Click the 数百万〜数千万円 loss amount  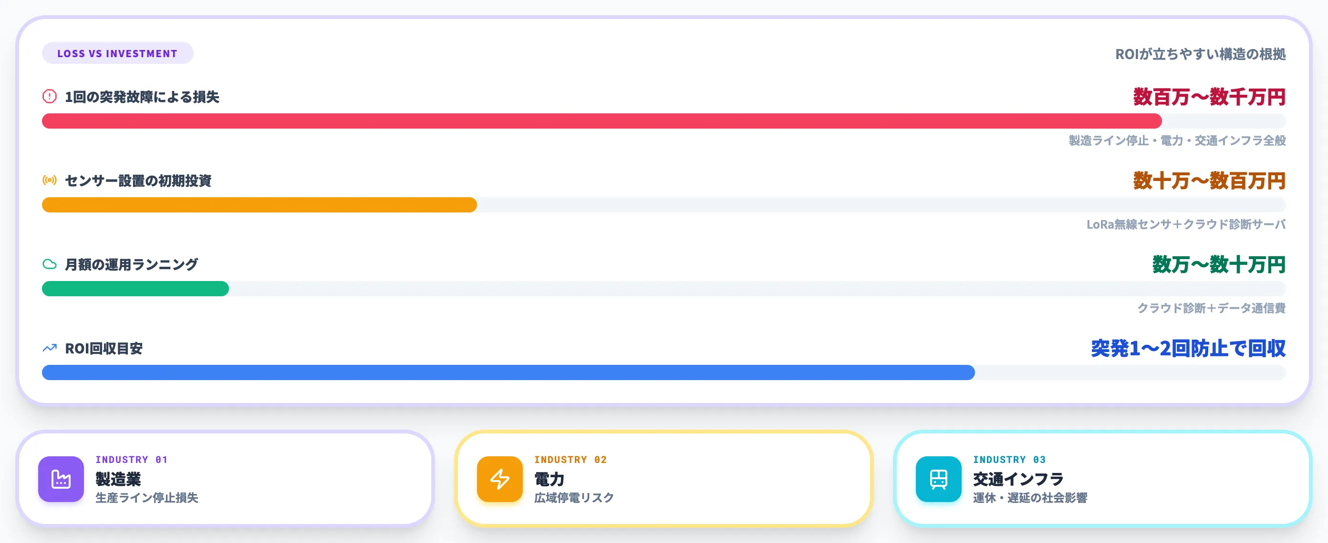pos(1209,97)
